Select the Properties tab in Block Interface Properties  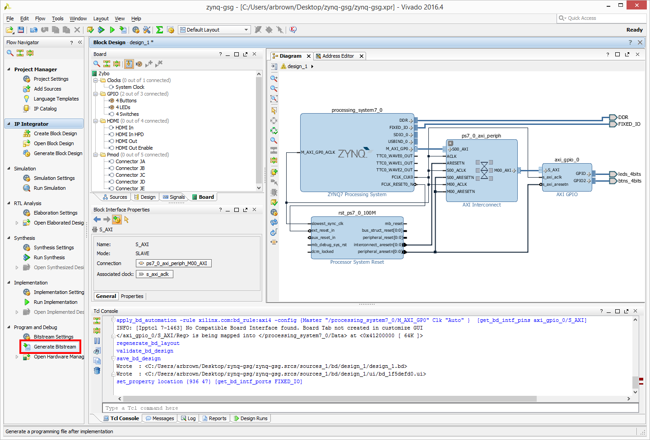click(132, 296)
